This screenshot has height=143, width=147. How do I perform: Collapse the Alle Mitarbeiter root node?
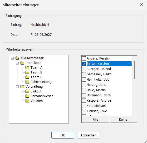coord(12,58)
